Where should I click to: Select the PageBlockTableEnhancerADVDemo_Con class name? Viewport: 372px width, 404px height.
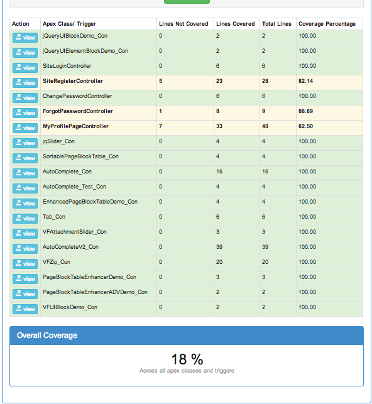(x=95, y=292)
